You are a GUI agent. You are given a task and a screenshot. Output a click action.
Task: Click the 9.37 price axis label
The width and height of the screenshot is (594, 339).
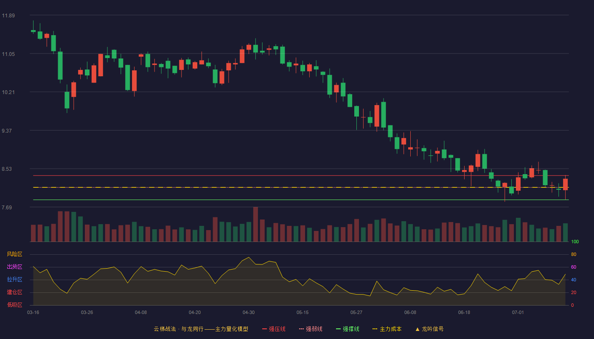(x=7, y=131)
